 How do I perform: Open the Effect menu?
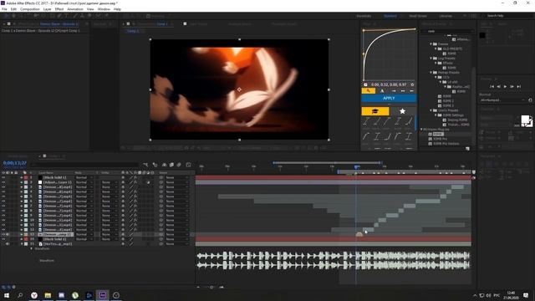coord(59,9)
